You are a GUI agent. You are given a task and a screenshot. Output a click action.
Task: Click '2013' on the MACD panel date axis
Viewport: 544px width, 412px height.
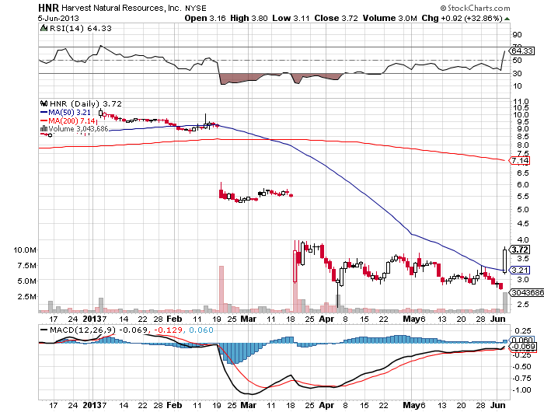pyautogui.click(x=92, y=405)
